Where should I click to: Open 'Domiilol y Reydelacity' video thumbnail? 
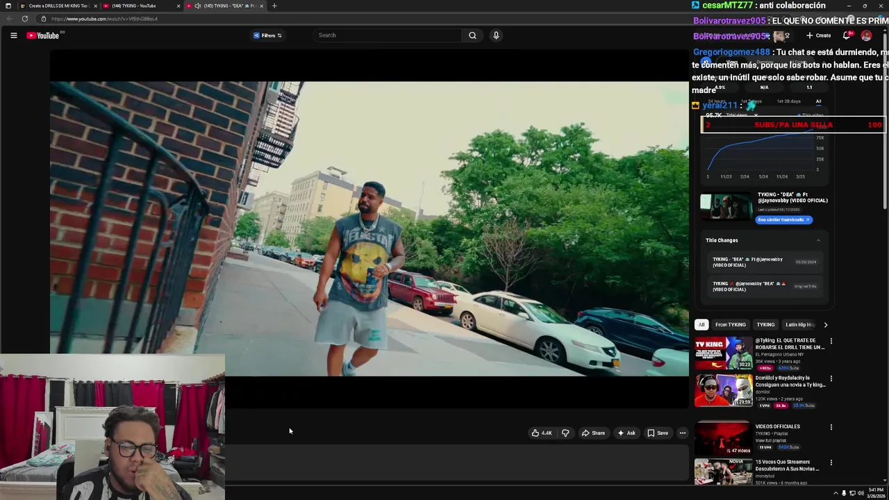[x=723, y=390]
